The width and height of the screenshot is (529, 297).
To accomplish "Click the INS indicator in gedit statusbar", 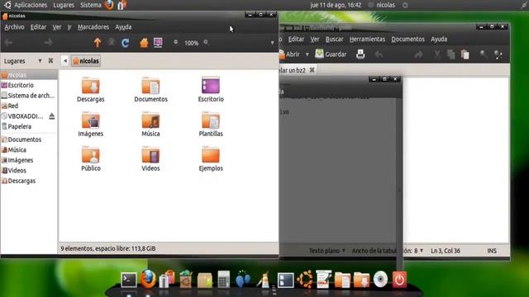I will [x=492, y=251].
